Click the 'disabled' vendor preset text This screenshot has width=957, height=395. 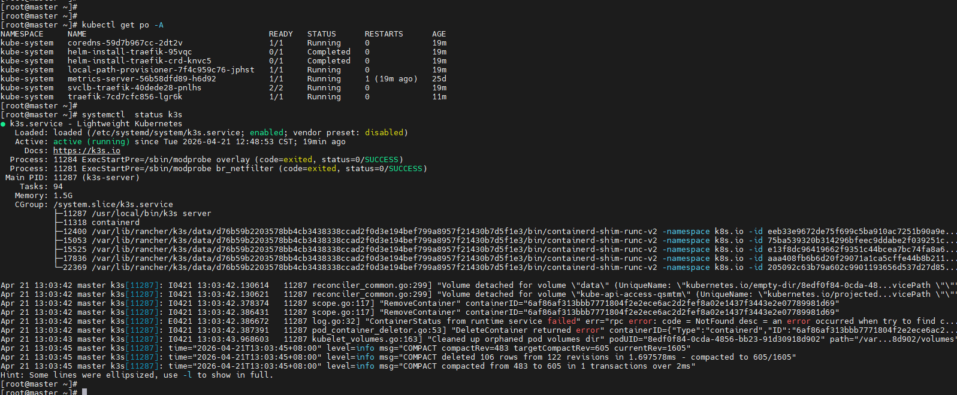pyautogui.click(x=384, y=133)
